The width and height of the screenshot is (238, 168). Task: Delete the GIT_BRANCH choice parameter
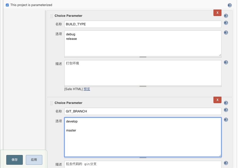217,100
